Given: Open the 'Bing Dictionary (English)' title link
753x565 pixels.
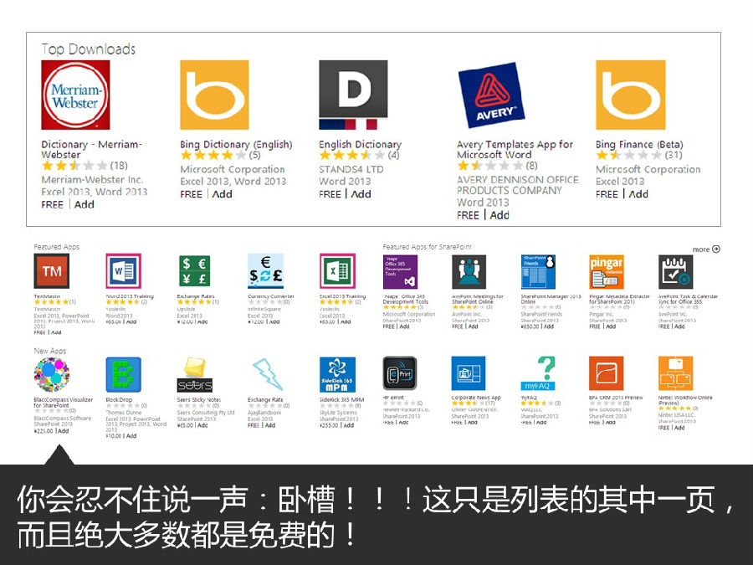Looking at the screenshot, I should (236, 144).
